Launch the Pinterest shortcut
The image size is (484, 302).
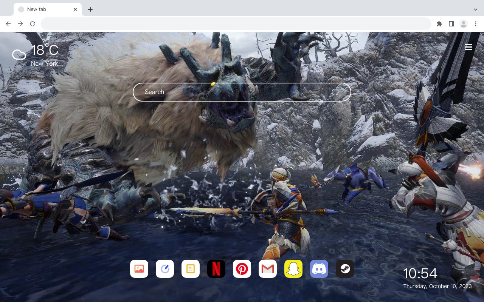(242, 269)
